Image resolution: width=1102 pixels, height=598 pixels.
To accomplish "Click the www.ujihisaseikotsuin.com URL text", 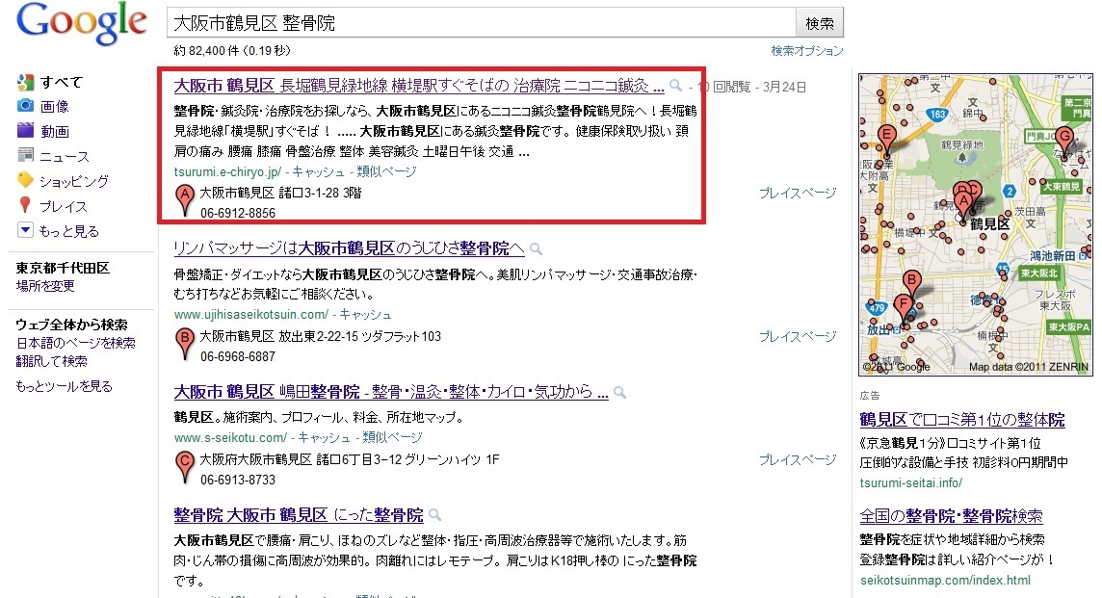I will 250,315.
